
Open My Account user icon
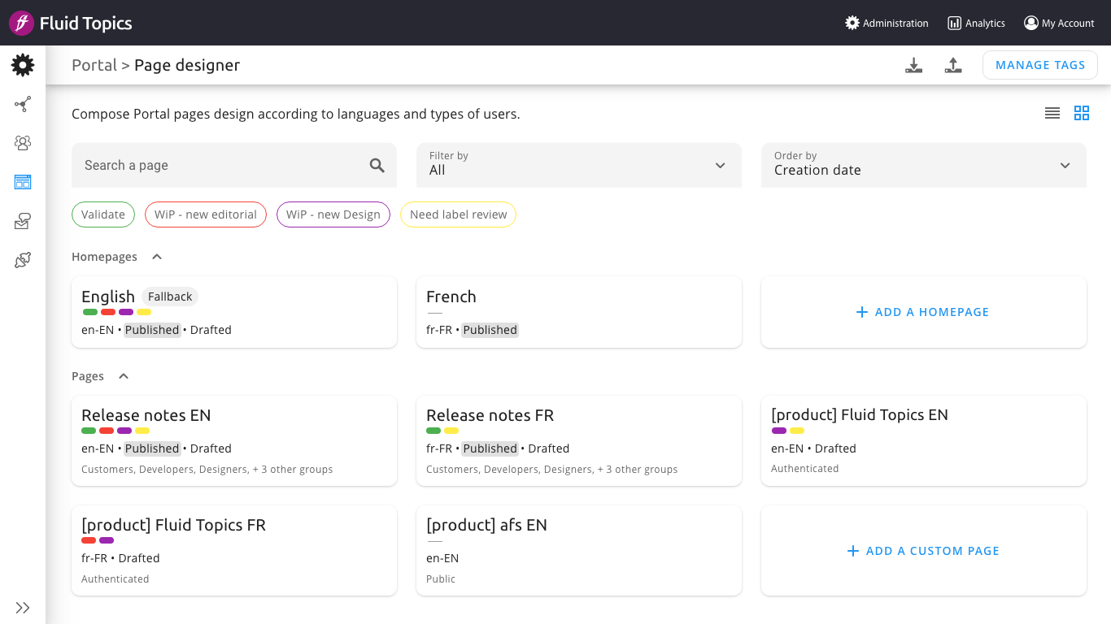click(x=1031, y=23)
